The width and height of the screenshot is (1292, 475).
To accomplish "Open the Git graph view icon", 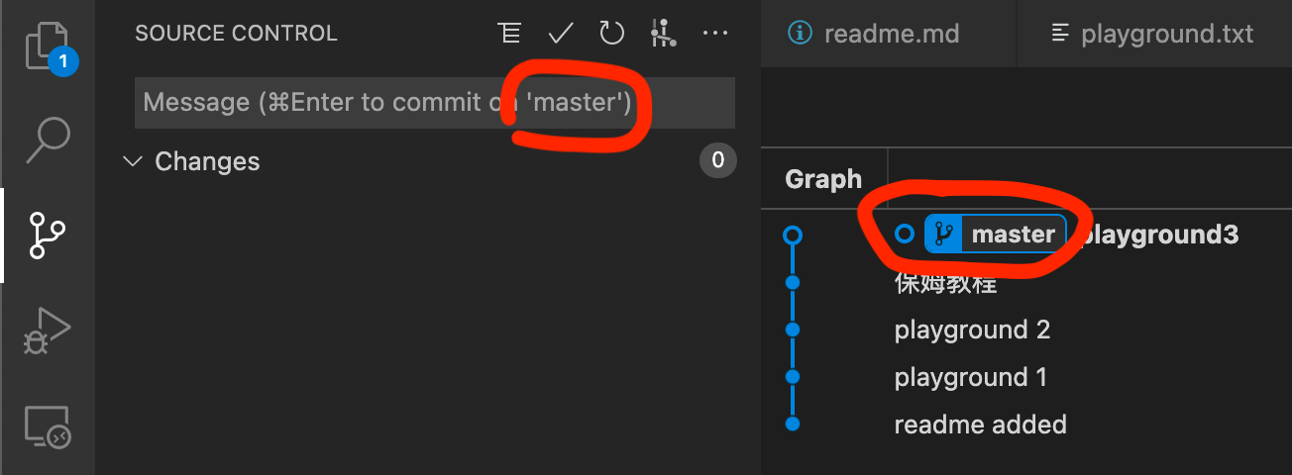I will pos(663,33).
